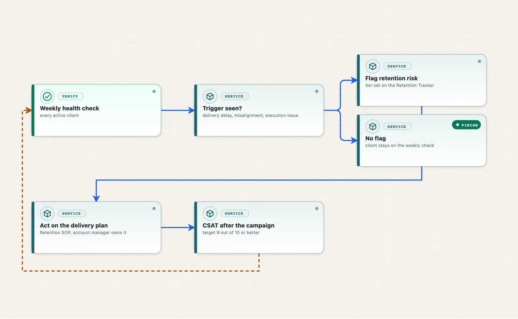Click the cube icon on Flag retention risk

tap(373, 66)
